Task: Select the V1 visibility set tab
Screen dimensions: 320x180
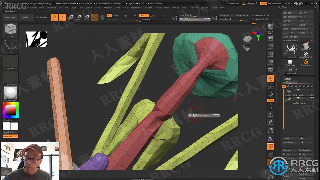Action: pos(284,86)
